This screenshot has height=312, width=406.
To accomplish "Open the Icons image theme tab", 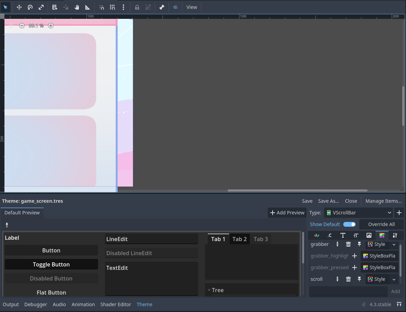I will (x=369, y=235).
